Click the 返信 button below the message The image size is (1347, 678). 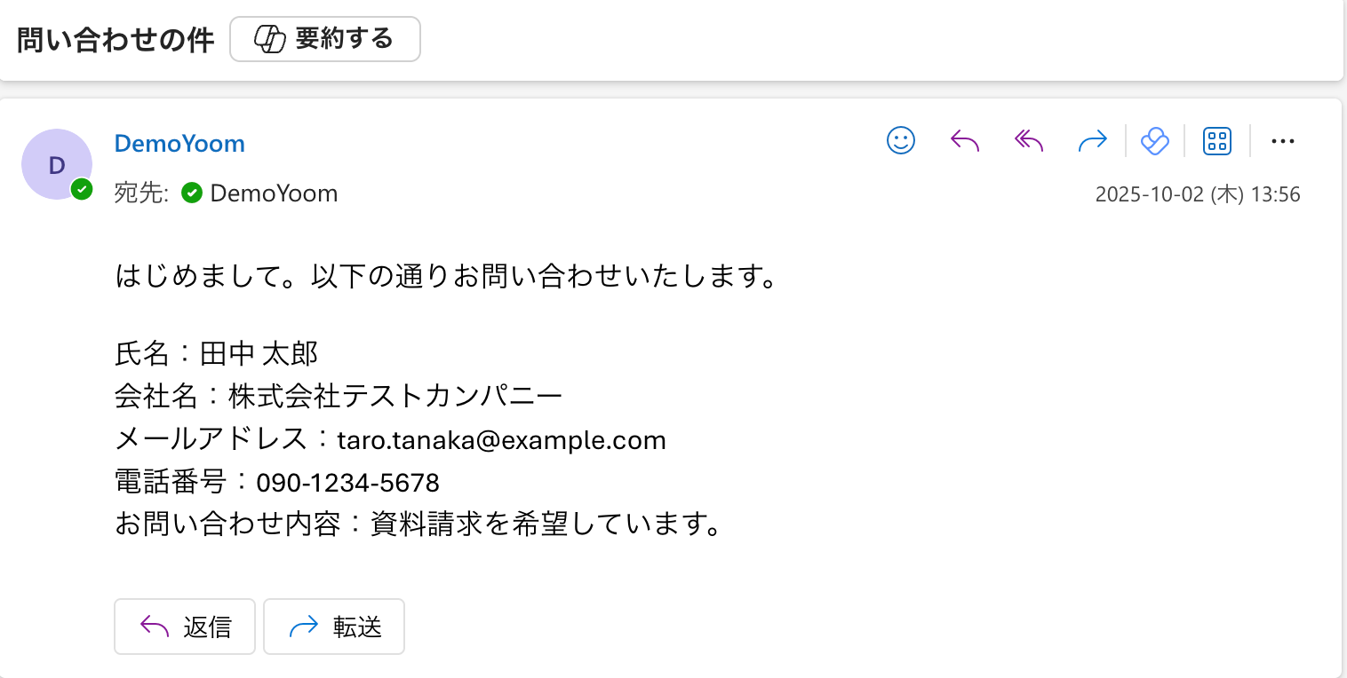coord(185,627)
